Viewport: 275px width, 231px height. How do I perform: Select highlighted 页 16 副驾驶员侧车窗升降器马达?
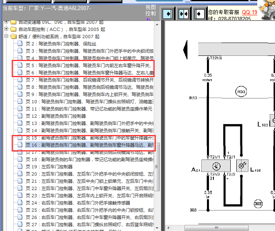89,145
